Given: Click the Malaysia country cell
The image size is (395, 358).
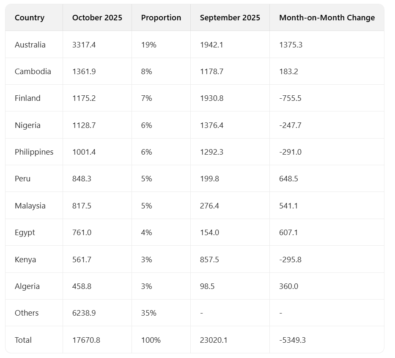Looking at the screenshot, I should pyautogui.click(x=30, y=205).
